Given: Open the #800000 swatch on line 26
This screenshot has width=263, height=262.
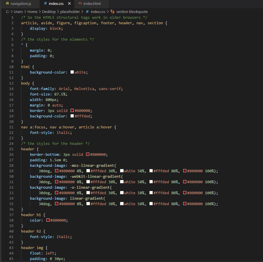Looking at the screenshot, I should click(x=88, y=154).
